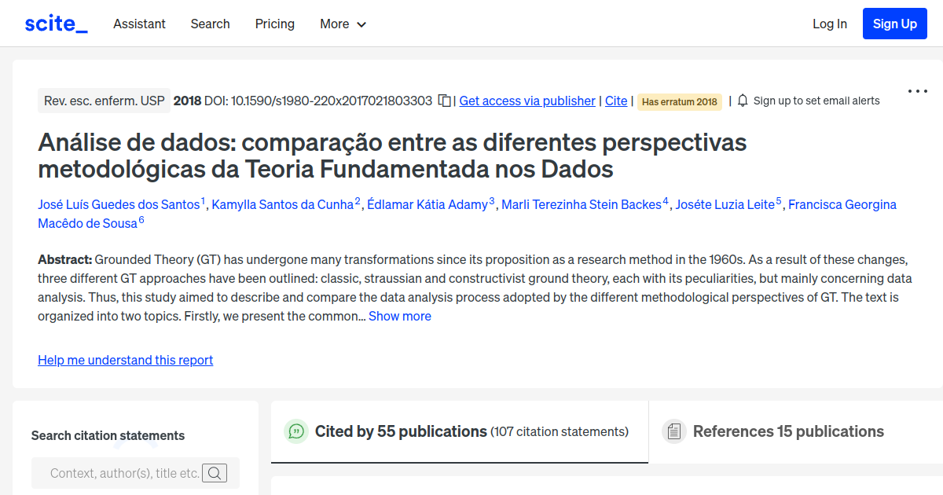Open the Pricing page
This screenshot has height=495, width=943.
(274, 24)
